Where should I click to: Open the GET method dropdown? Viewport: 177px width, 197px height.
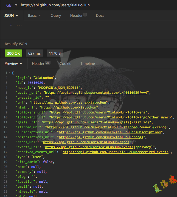[x=12, y=5]
